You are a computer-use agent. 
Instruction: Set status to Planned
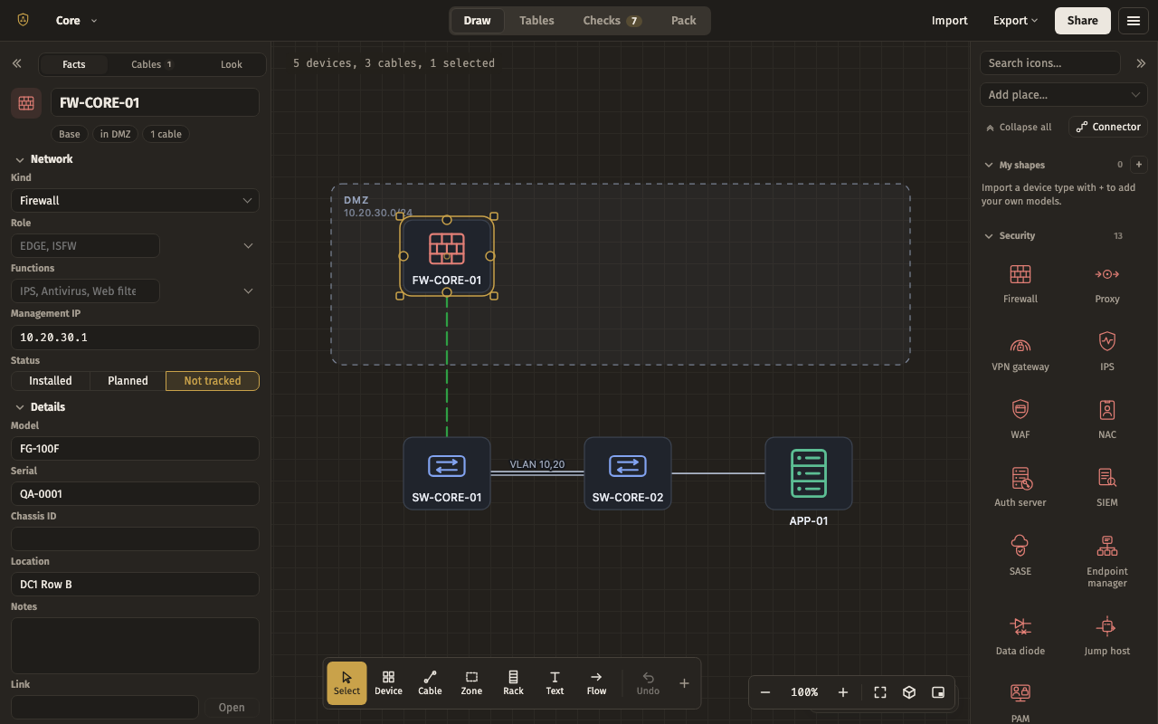click(x=128, y=381)
